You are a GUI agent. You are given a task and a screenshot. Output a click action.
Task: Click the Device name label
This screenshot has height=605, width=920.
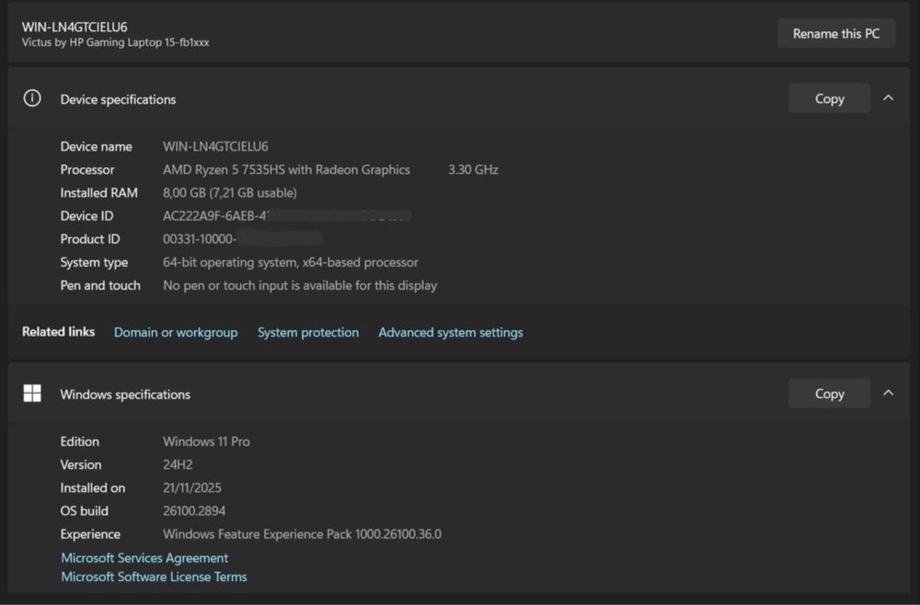97,146
